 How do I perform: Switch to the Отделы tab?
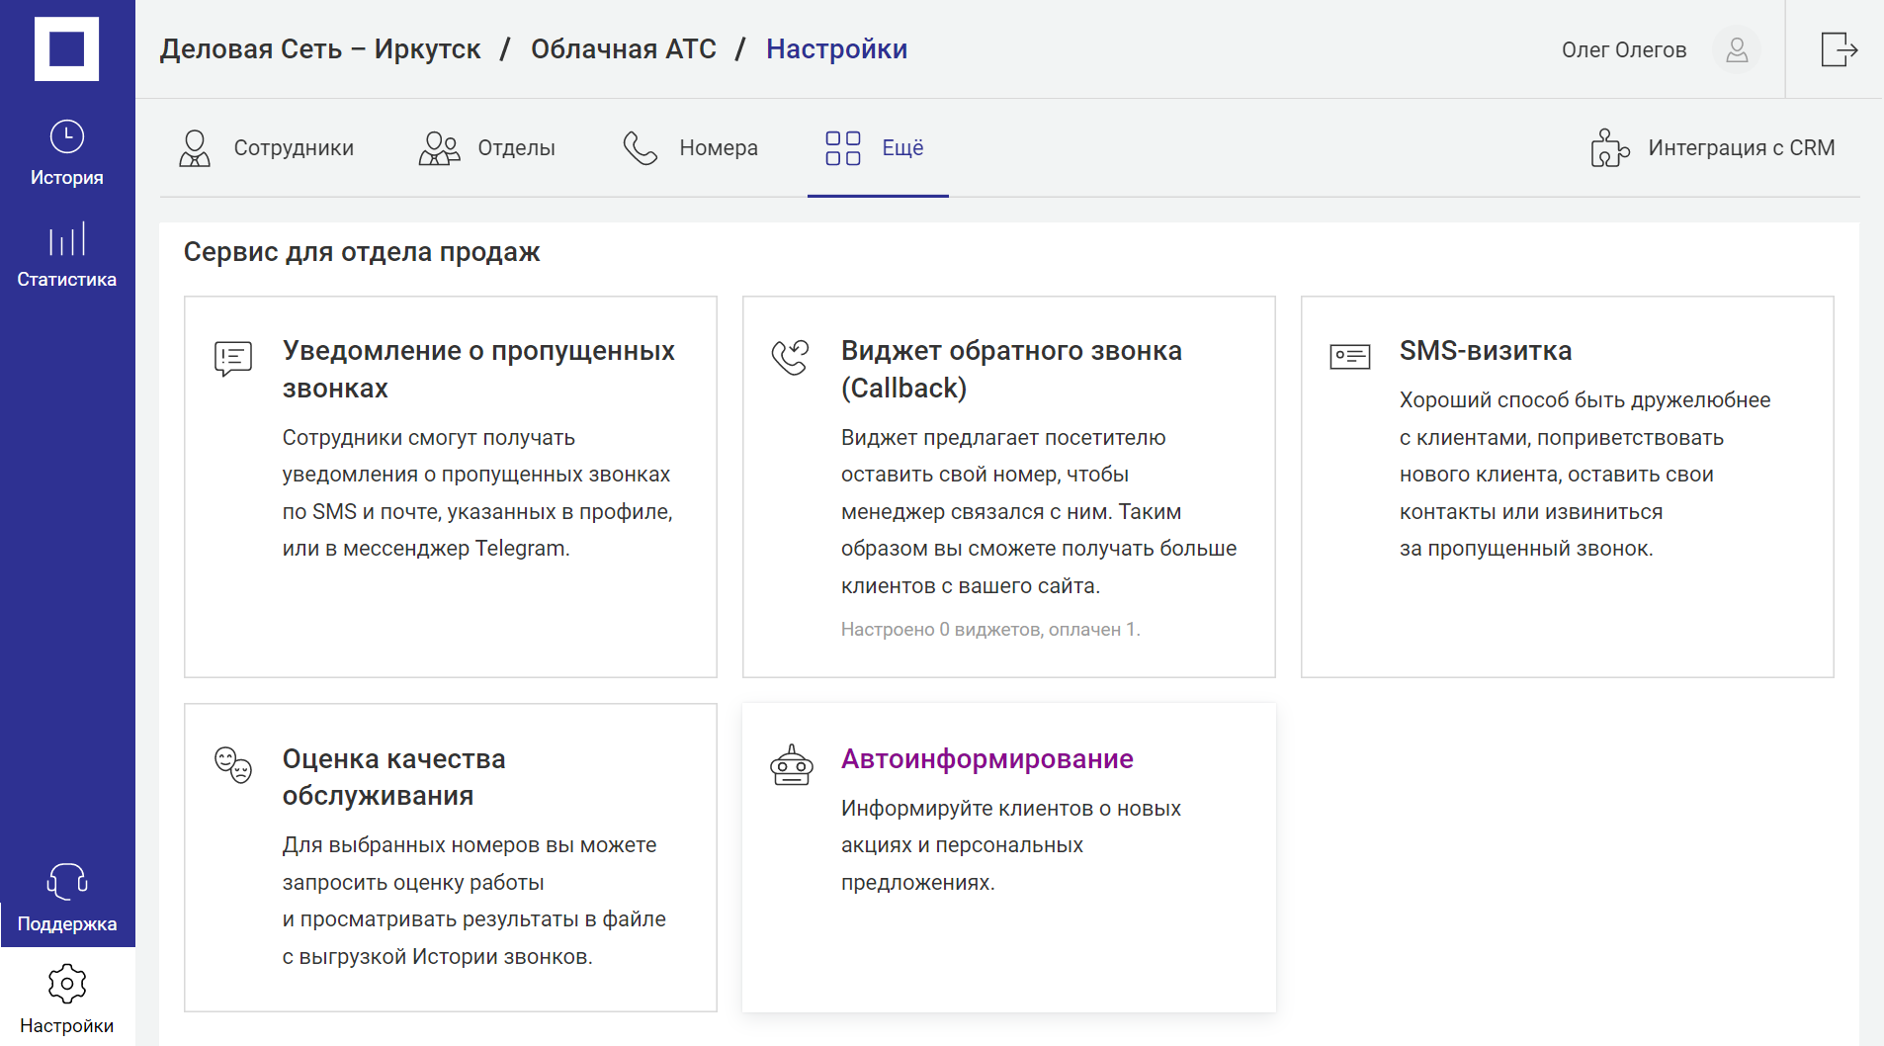click(486, 148)
